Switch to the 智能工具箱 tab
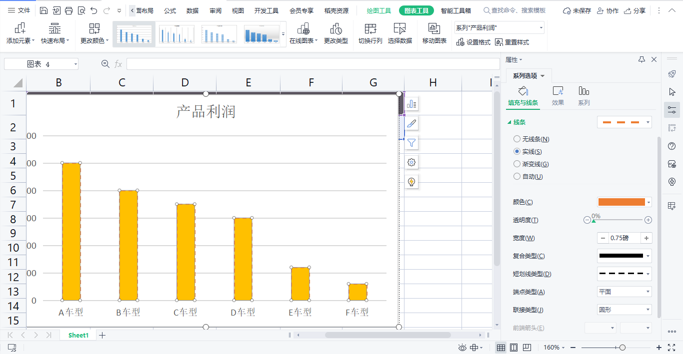The image size is (683, 354). tap(455, 10)
